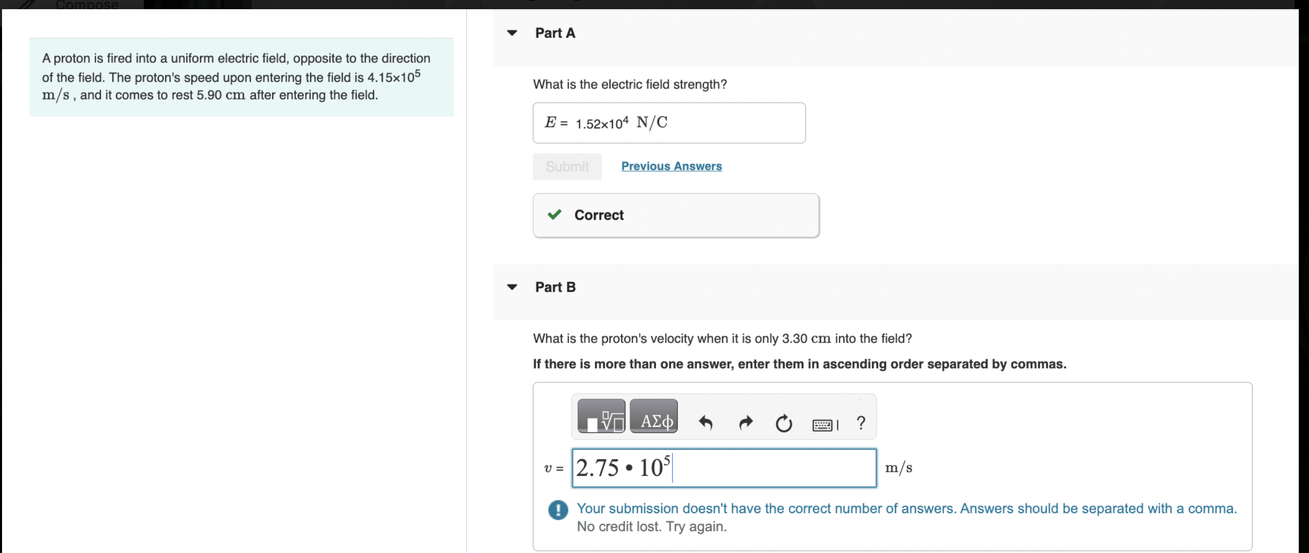The height and width of the screenshot is (553, 1309).
Task: Click the warning exclamation icon
Action: pos(558,510)
